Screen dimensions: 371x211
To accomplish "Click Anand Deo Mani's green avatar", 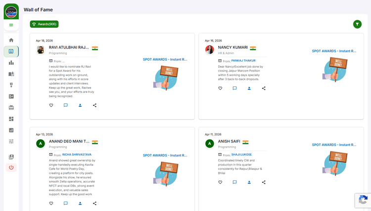I will (41, 143).
